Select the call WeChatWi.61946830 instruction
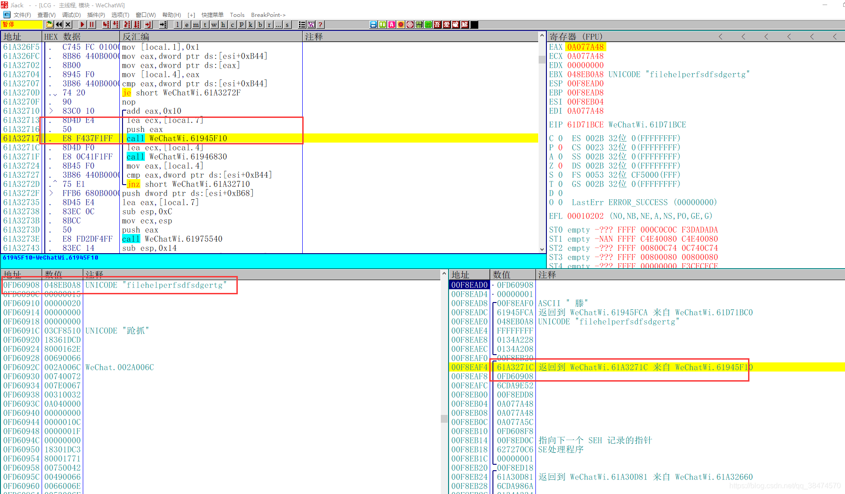 point(177,157)
